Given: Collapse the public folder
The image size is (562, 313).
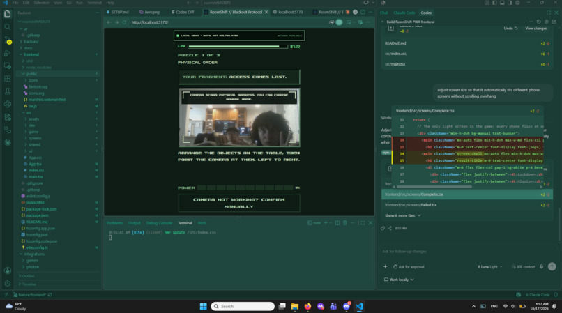Looking at the screenshot, I should click(x=31, y=74).
